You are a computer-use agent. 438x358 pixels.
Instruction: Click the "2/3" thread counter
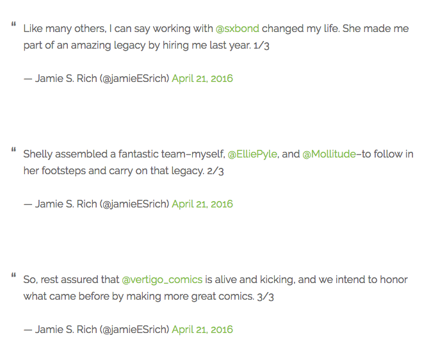pos(215,171)
